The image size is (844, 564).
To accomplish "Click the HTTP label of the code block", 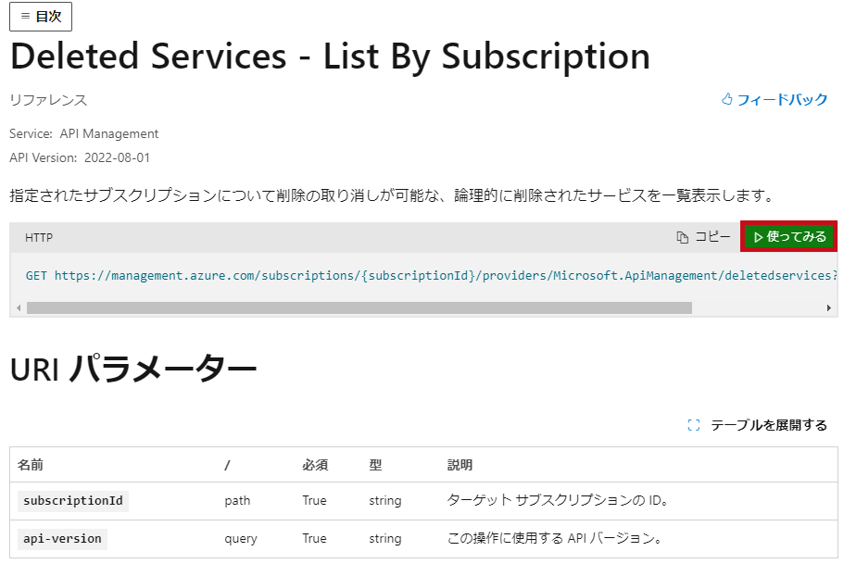I will [x=39, y=238].
